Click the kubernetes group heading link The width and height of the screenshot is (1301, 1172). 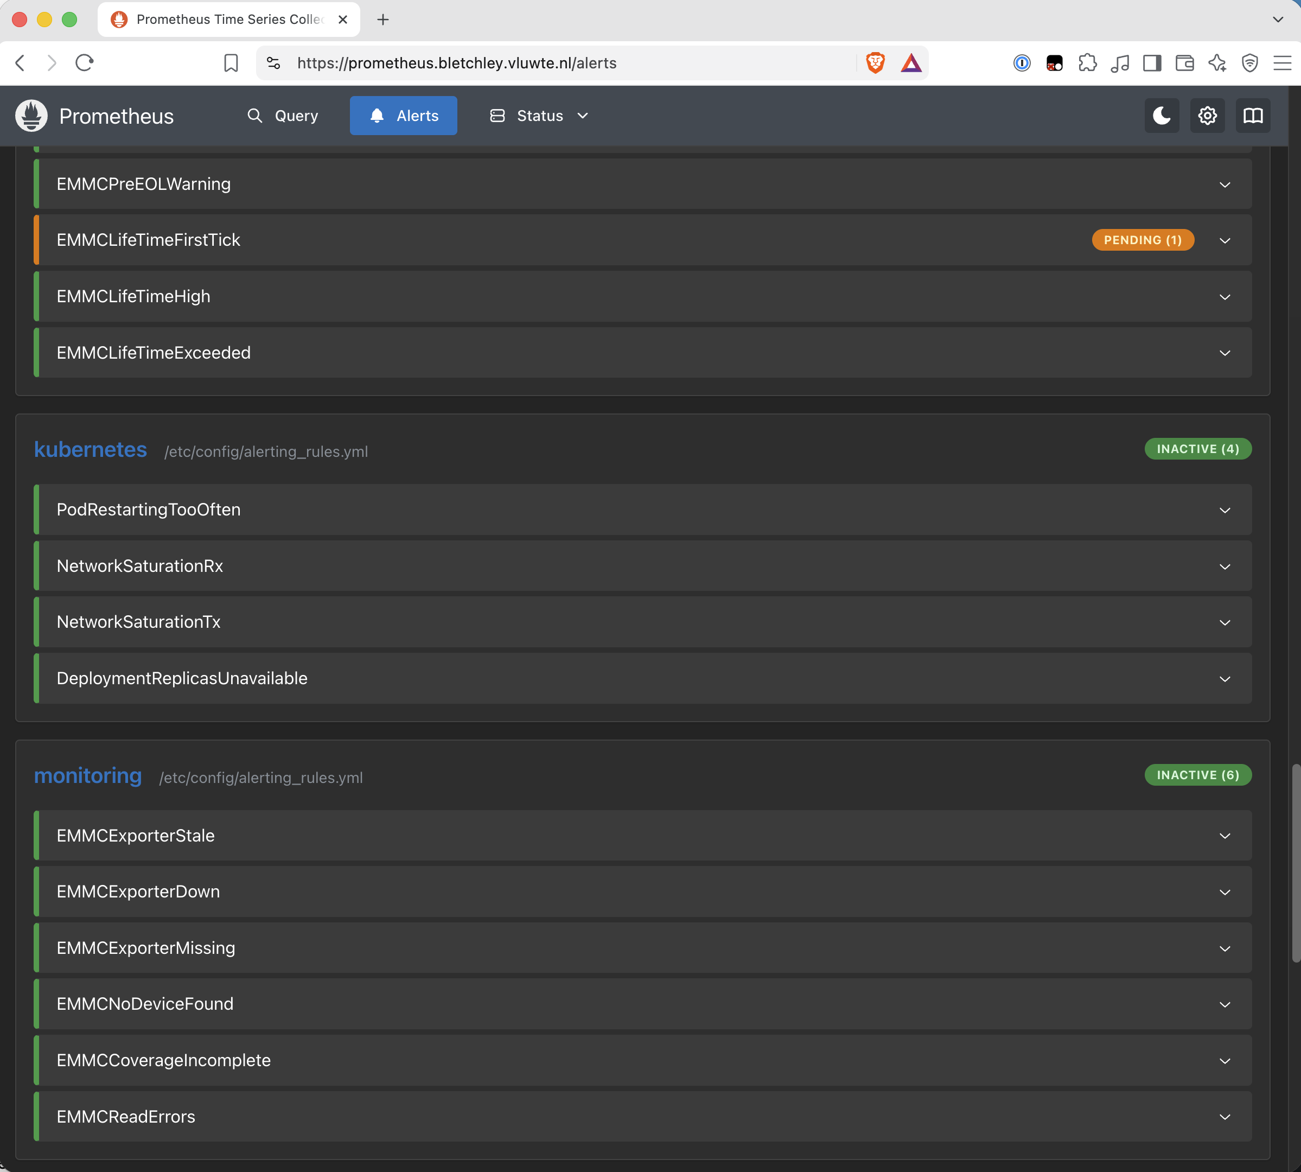click(90, 449)
